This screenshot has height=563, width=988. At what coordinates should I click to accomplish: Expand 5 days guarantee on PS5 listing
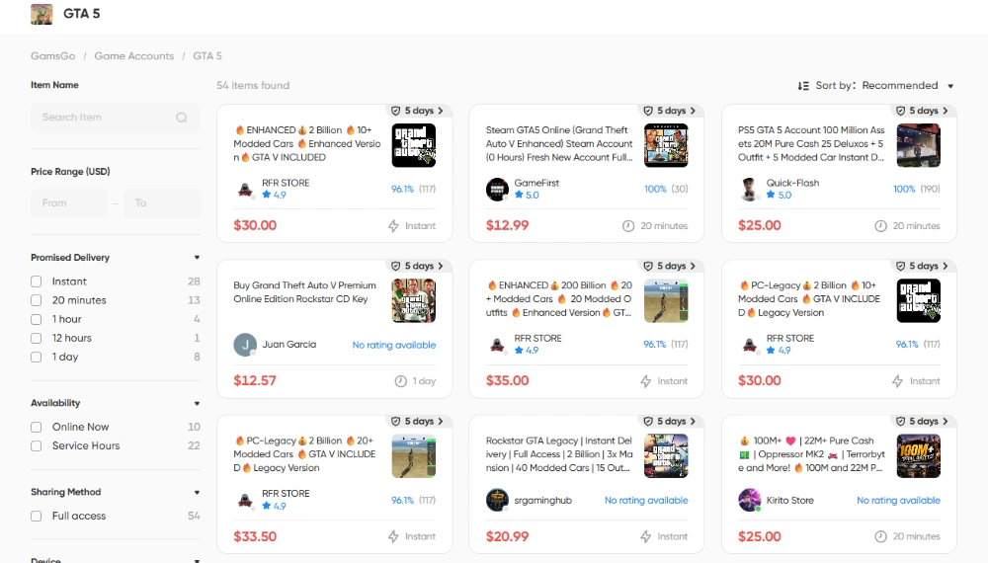[x=923, y=111]
